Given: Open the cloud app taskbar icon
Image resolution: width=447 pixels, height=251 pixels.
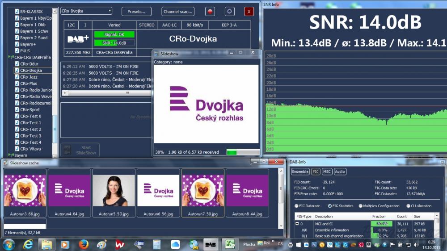Looking at the screenshot, I should 175,244.
